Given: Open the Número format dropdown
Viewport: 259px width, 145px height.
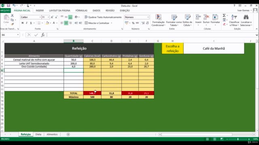Looking at the screenshot, I should 148,17.
